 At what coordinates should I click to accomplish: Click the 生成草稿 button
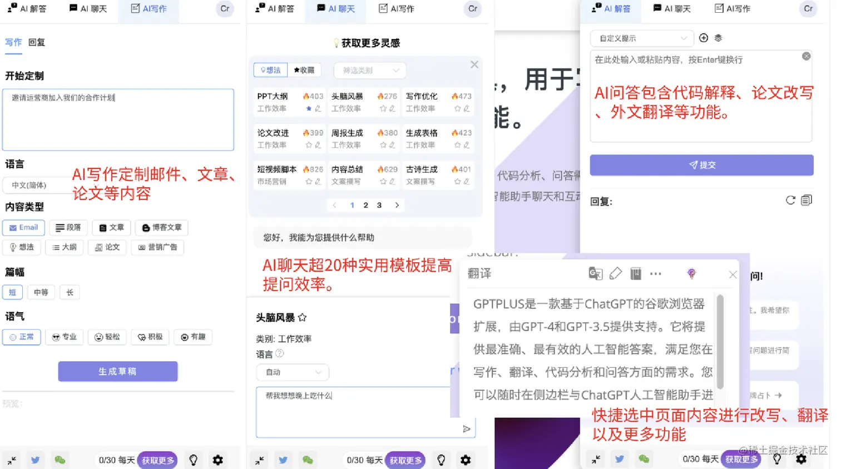click(x=117, y=372)
